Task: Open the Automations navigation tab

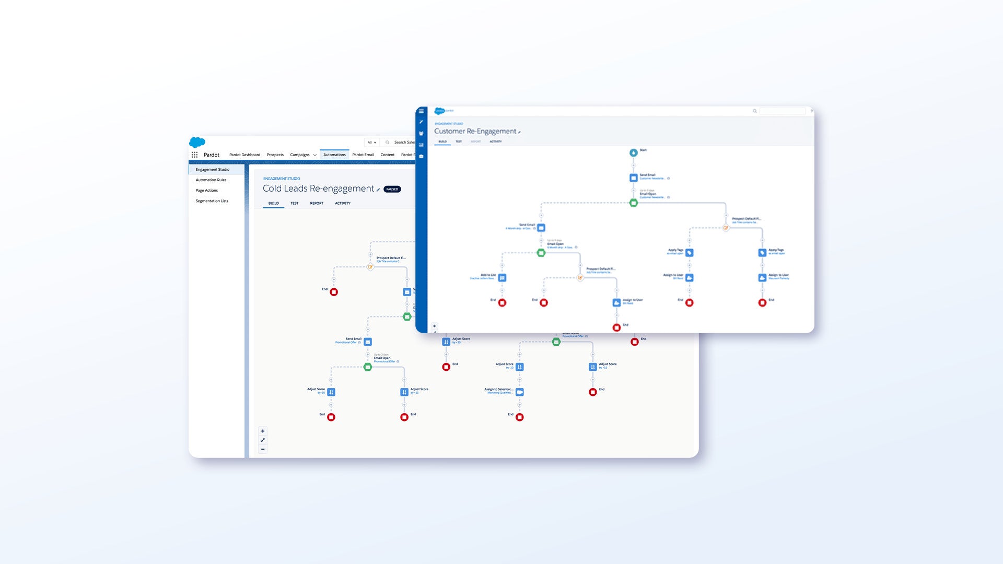Action: [x=334, y=155]
